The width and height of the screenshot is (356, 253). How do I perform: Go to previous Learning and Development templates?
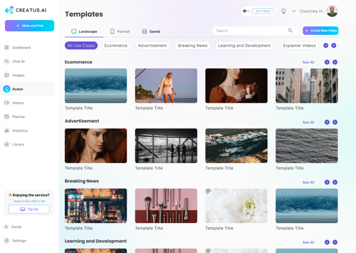327,242
